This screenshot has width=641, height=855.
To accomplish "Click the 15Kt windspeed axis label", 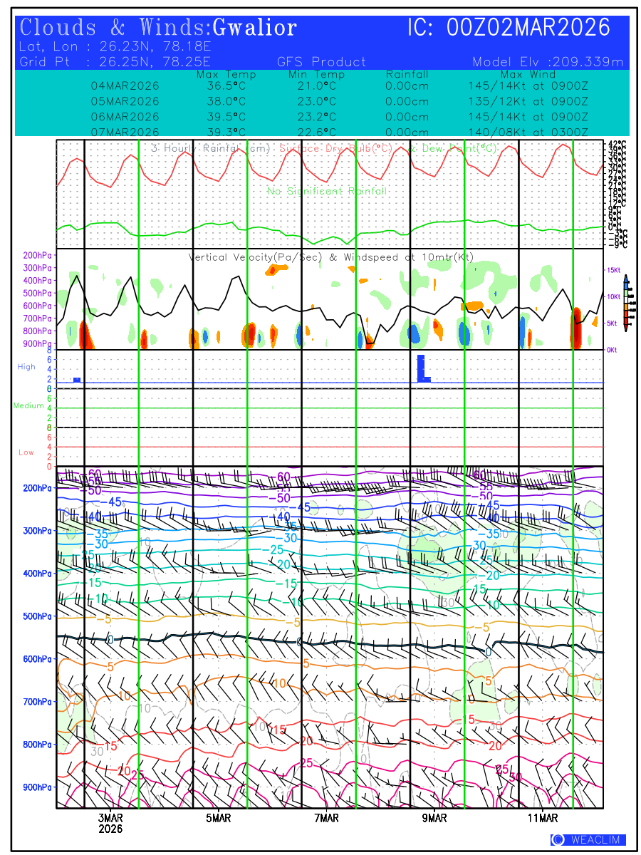I will coord(614,270).
